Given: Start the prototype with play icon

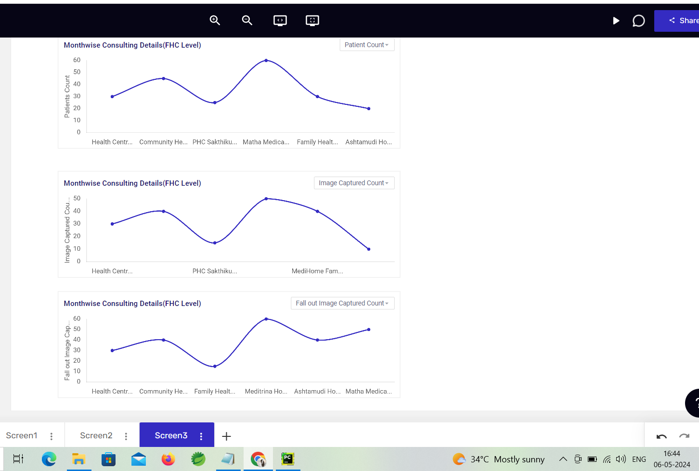Looking at the screenshot, I should [x=616, y=21].
